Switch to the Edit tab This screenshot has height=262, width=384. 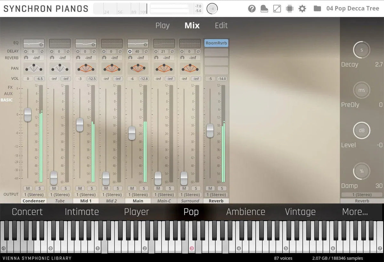click(221, 26)
